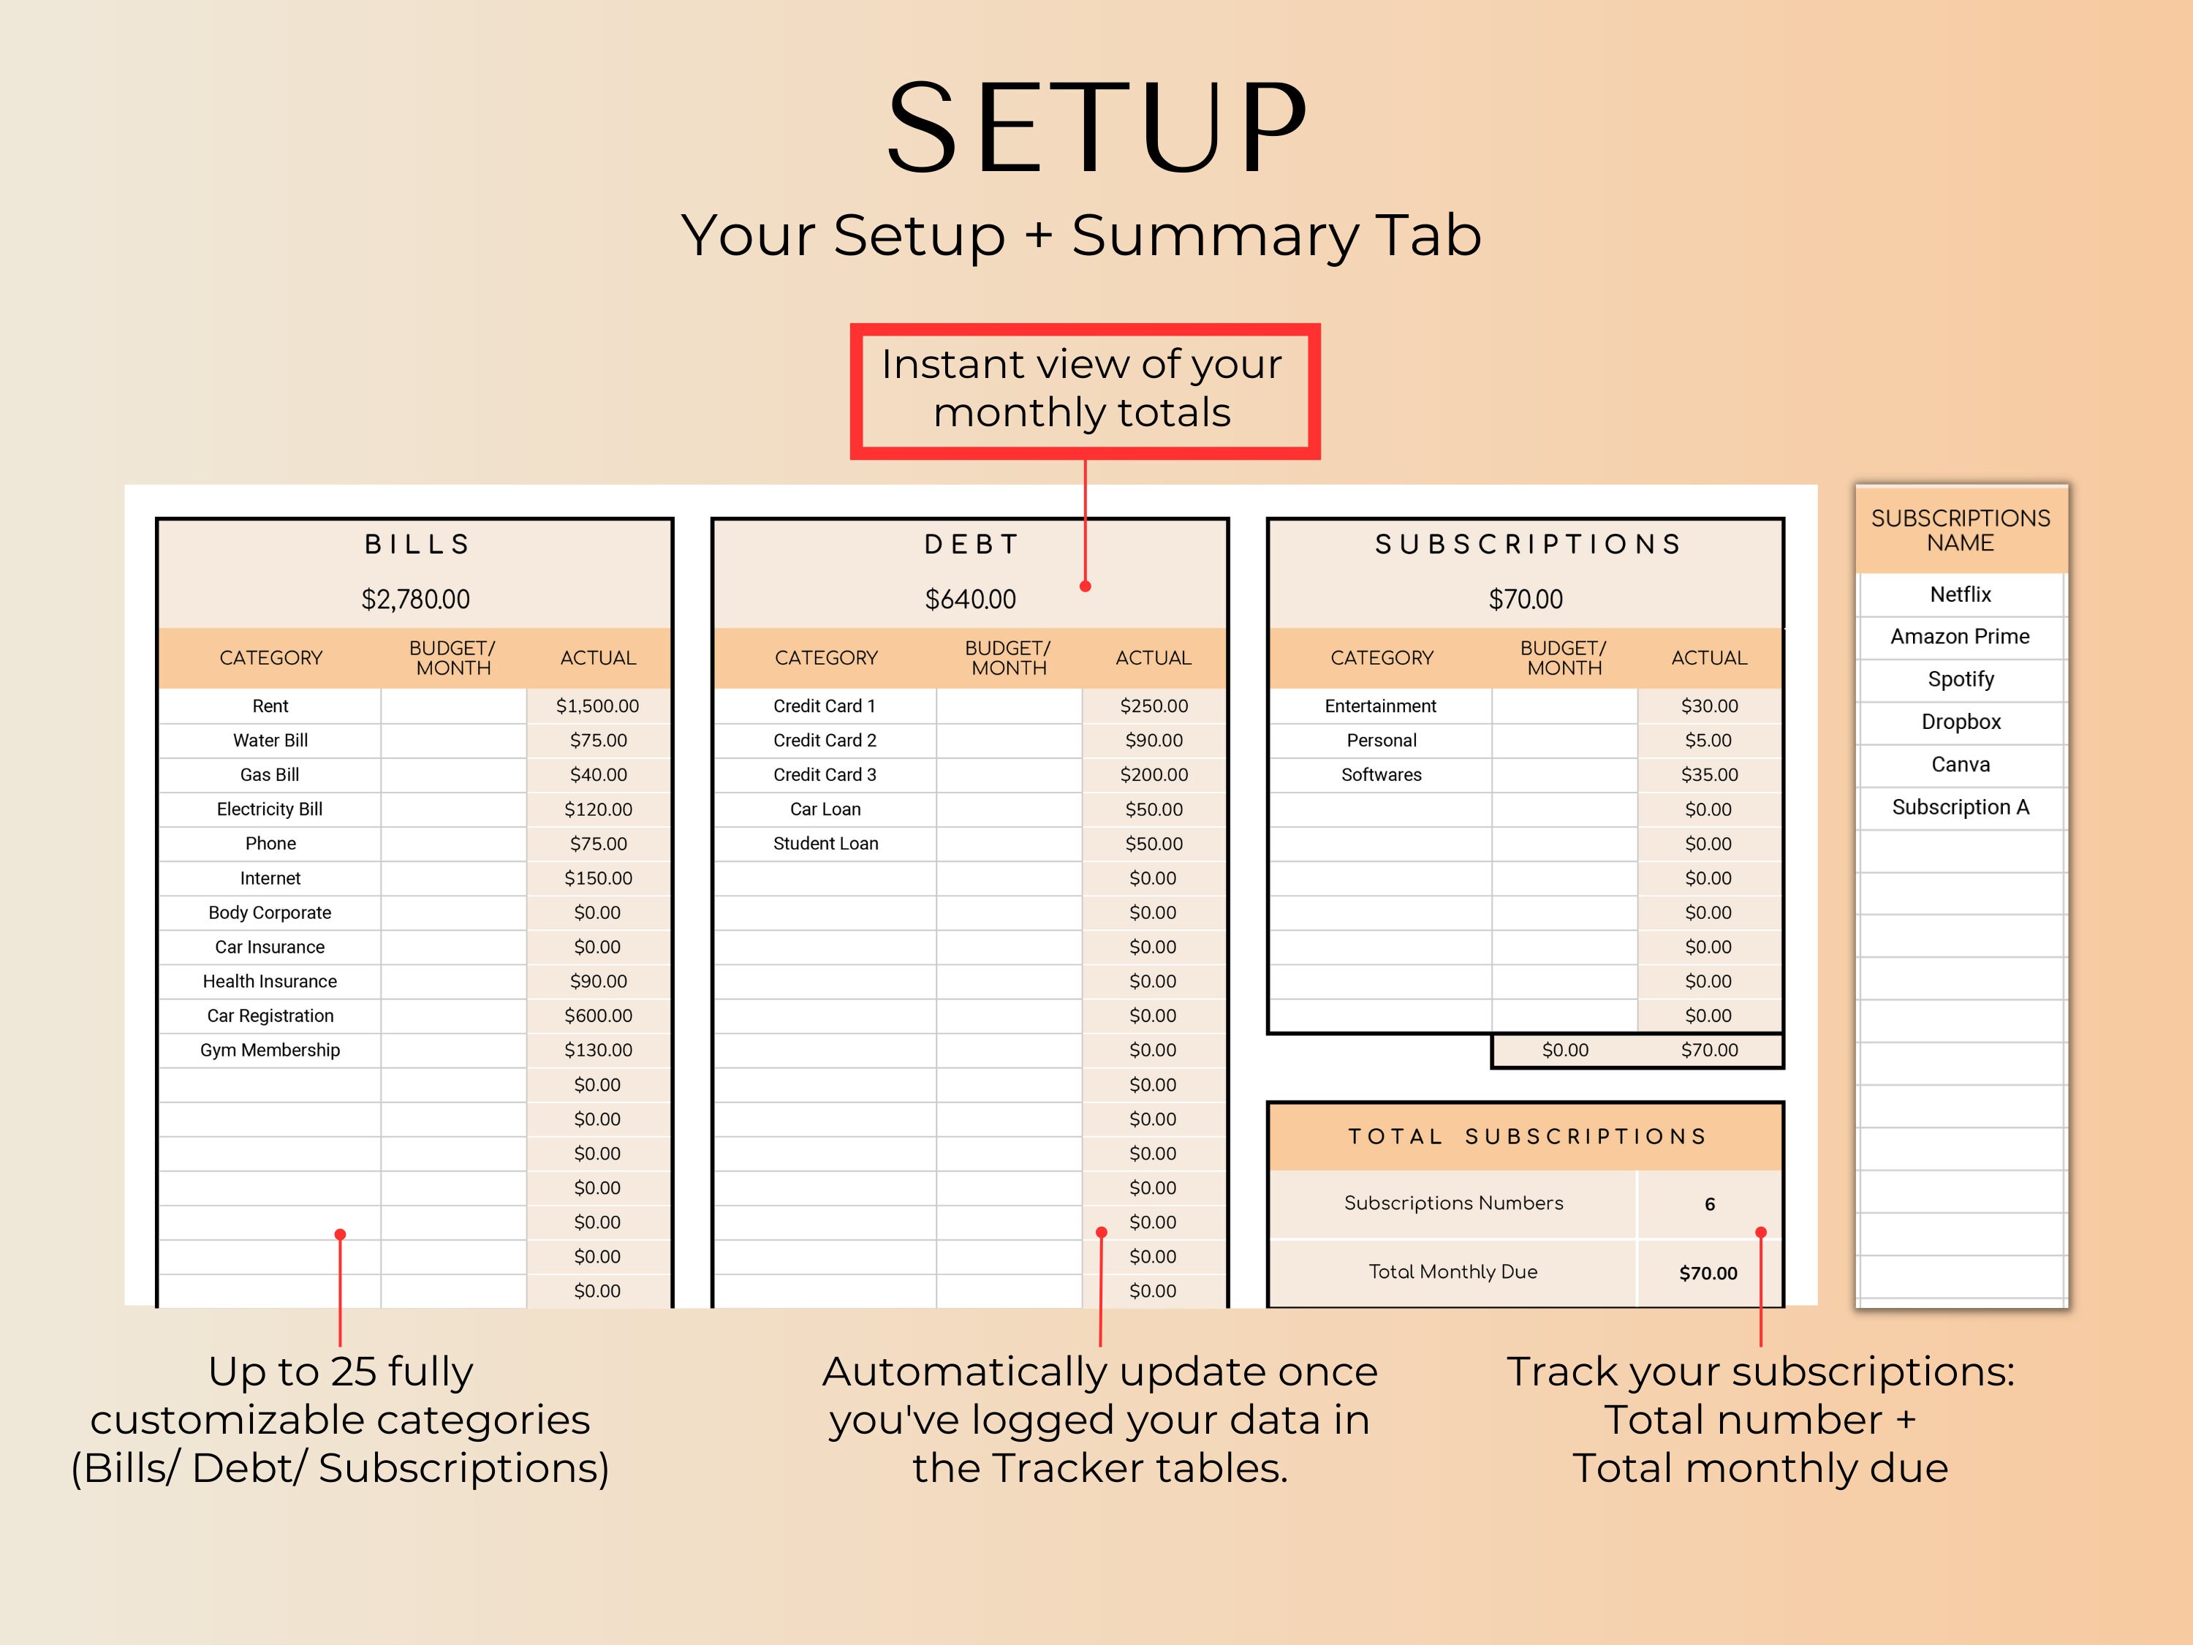This screenshot has height=1645, width=2193.
Task: Select the Phone category cell in Bills
Action: (270, 844)
